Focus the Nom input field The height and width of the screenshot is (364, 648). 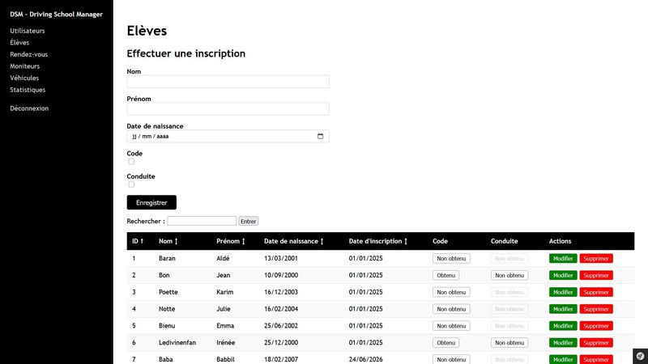click(228, 82)
